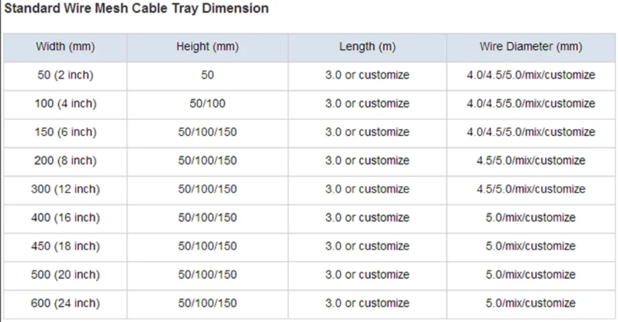Select the 150 (6 inch) width cell
Viewport: 618px width, 322px height.
[x=65, y=132]
